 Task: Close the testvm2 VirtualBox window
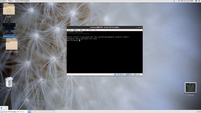click(x=141, y=27)
